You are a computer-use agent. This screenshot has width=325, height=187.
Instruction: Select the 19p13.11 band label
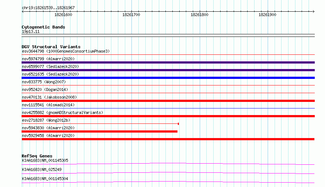[x=31, y=31]
